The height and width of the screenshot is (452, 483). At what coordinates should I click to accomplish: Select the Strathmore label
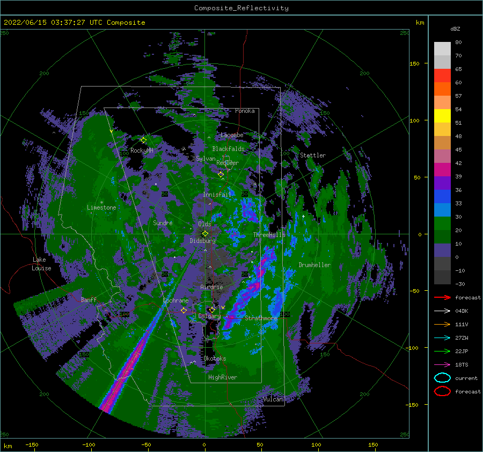261,318
